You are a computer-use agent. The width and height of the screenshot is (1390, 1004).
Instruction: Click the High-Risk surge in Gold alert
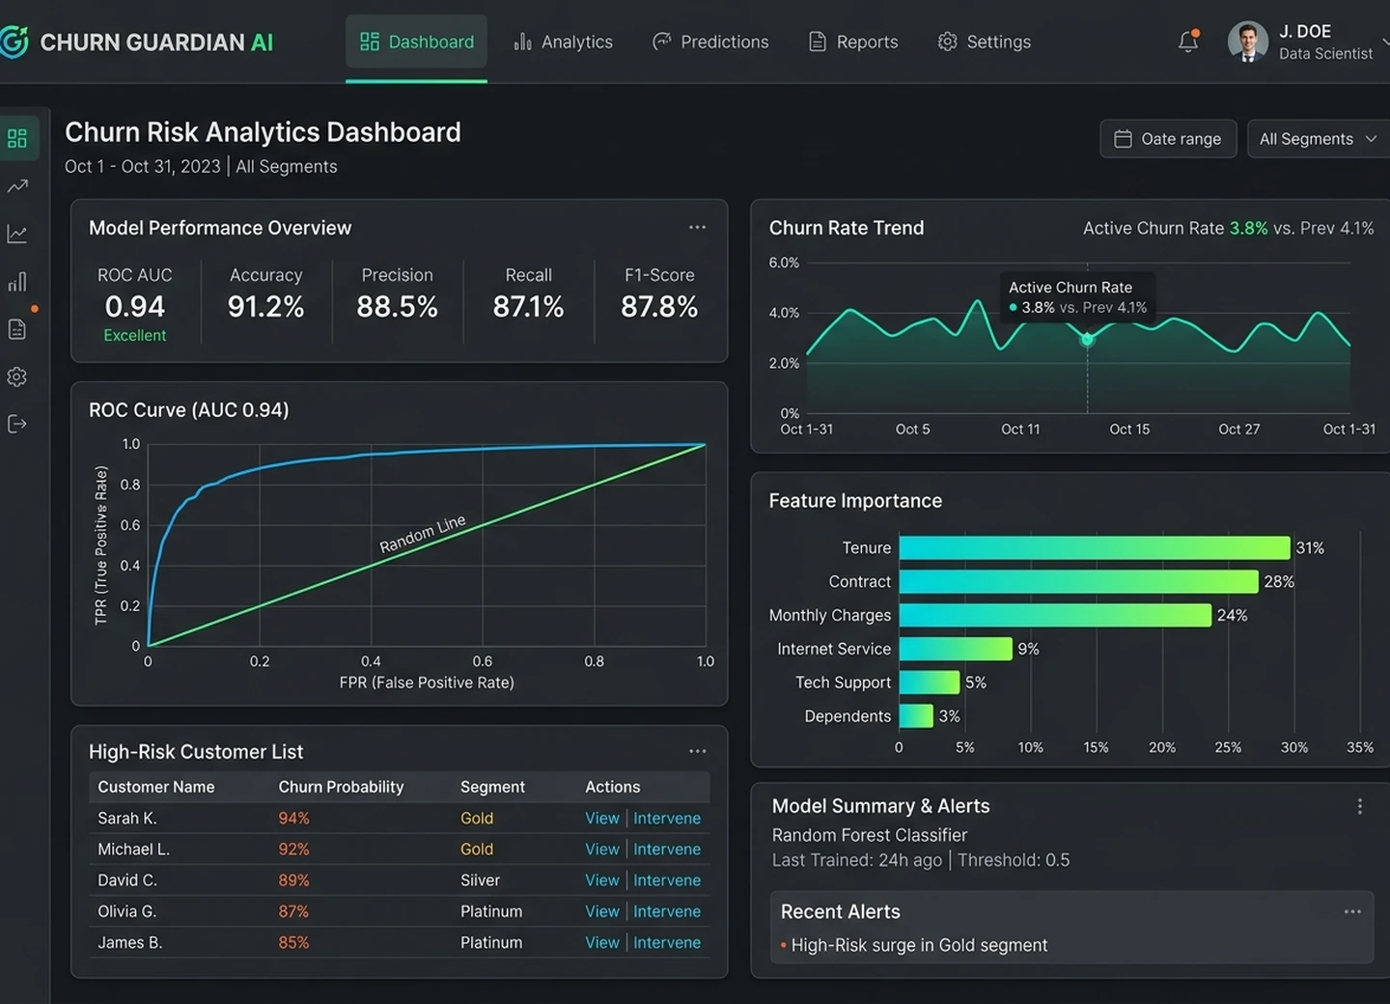pos(913,945)
